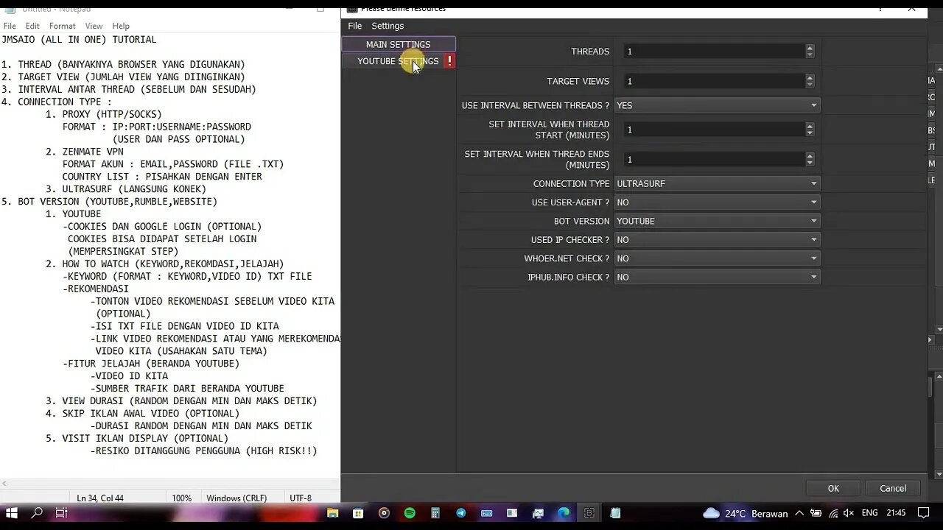Click 'UTF-8' encoding in Notepad status bar
This screenshot has width=943, height=530.
[301, 498]
